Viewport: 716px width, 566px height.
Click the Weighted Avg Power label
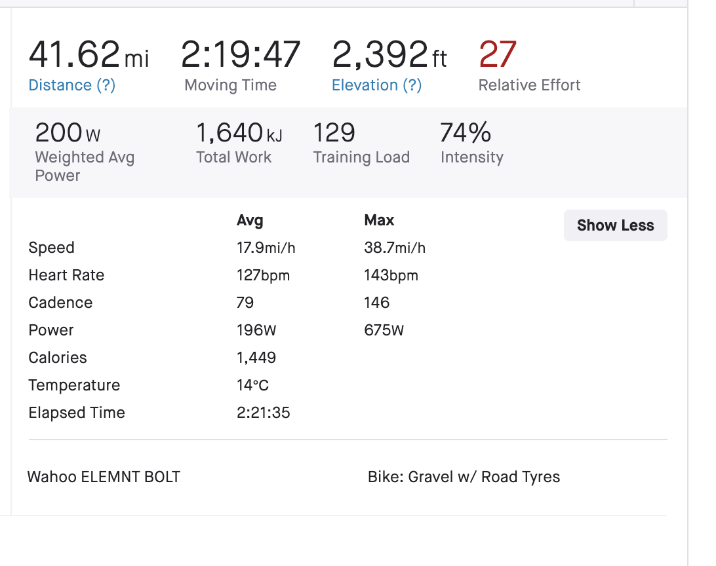(85, 166)
